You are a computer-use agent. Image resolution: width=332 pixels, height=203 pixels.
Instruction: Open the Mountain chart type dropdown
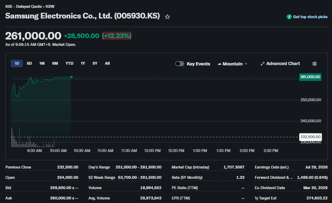click(x=232, y=64)
